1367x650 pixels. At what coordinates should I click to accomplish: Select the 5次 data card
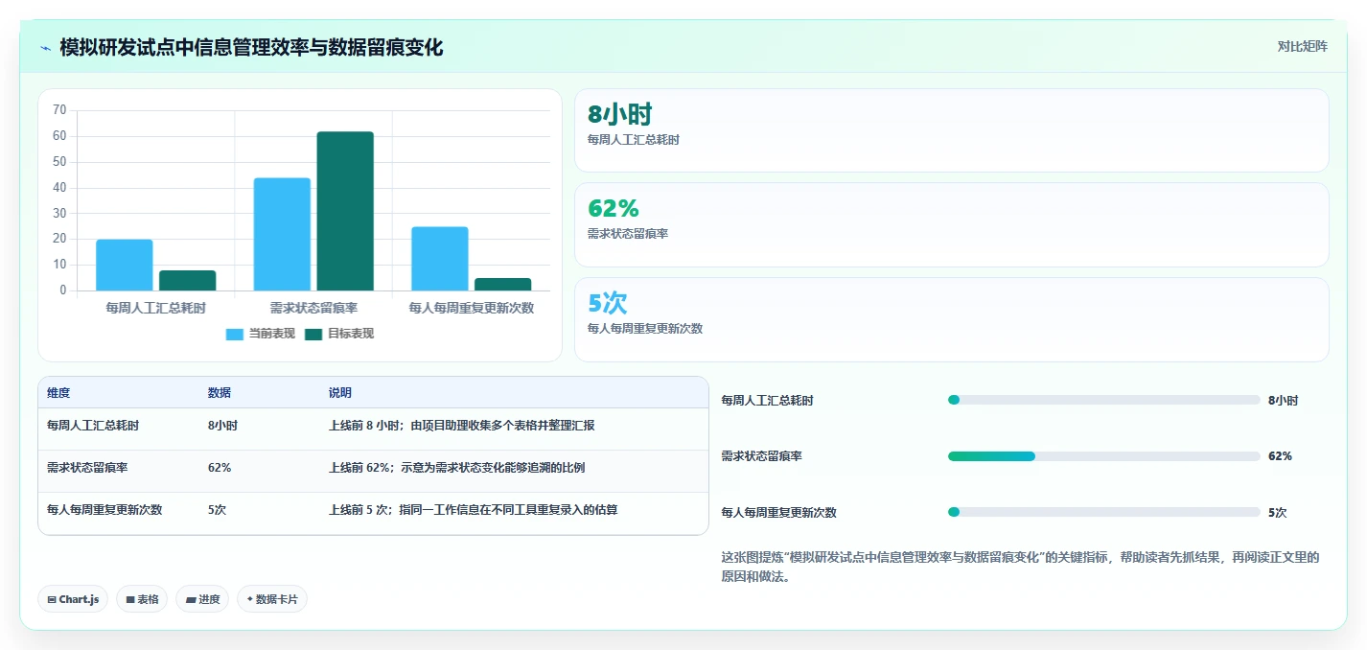[951, 319]
